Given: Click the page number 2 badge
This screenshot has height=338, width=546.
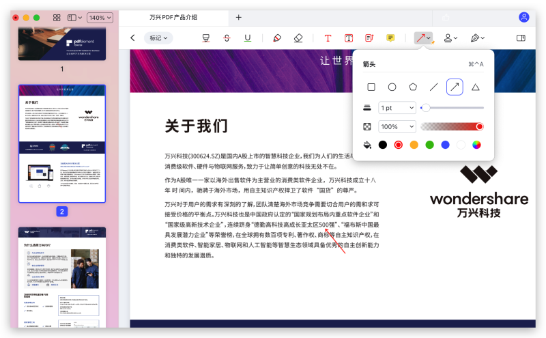Looking at the screenshot, I should coord(62,212).
